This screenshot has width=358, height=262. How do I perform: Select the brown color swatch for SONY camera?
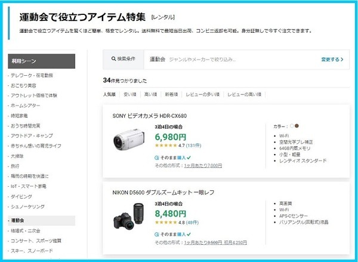[x=297, y=126]
